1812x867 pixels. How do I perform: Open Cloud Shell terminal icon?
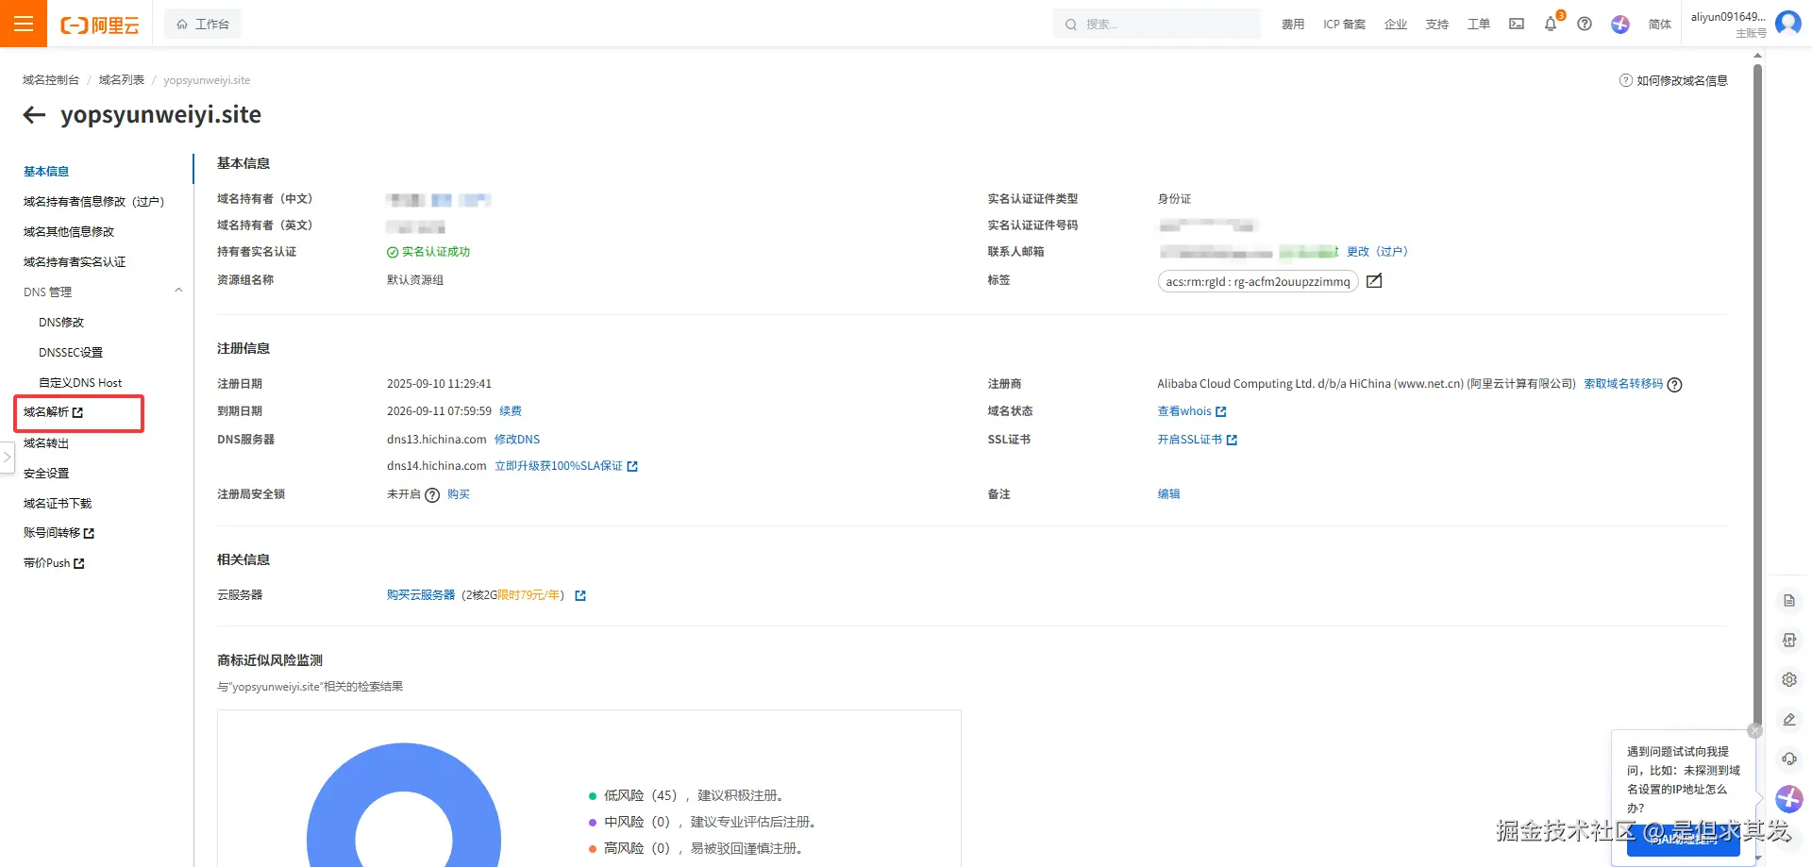click(x=1516, y=25)
